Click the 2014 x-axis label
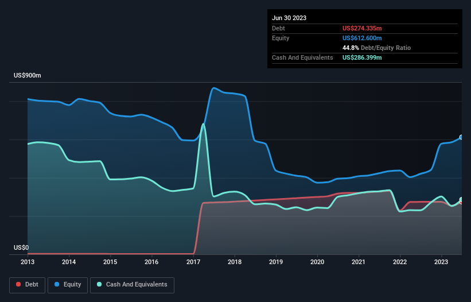The width and height of the screenshot is (471, 302). (x=69, y=262)
